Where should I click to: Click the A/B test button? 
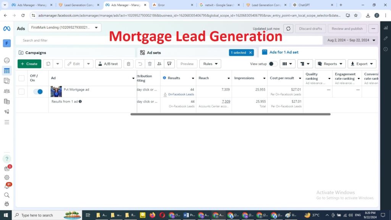108,64
